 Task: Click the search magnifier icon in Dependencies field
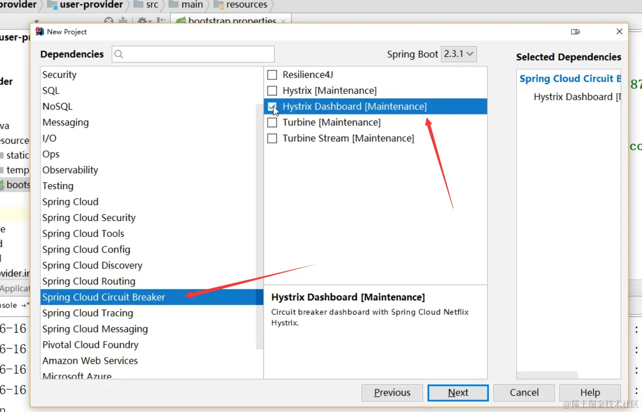click(119, 54)
